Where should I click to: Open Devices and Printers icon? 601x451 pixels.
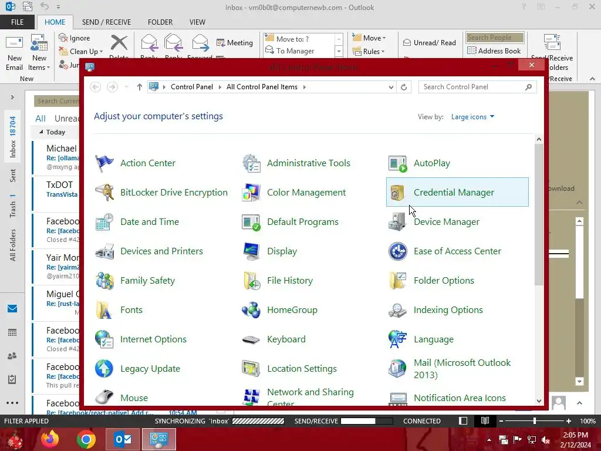104,251
